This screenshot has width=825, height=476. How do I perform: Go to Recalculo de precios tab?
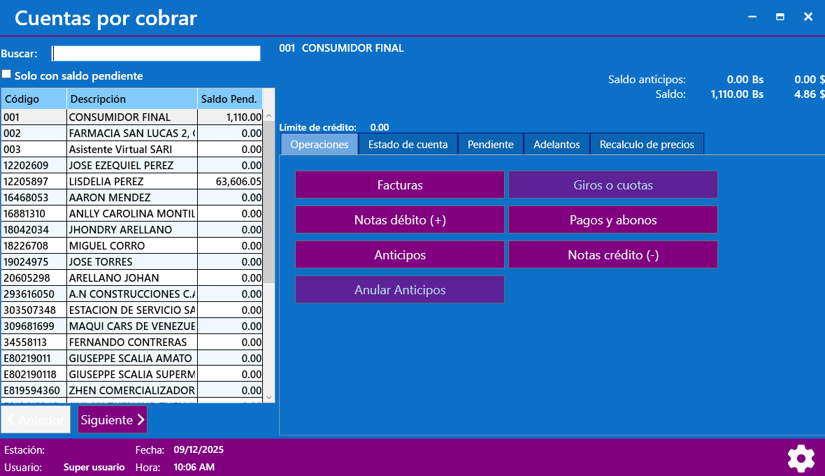[647, 144]
